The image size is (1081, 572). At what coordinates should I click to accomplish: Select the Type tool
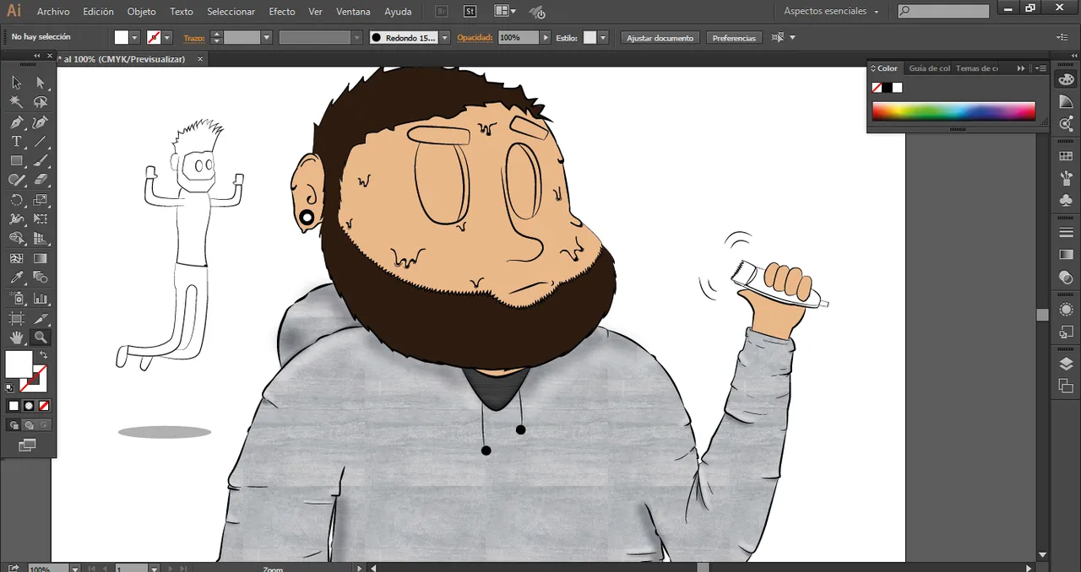coord(16,142)
